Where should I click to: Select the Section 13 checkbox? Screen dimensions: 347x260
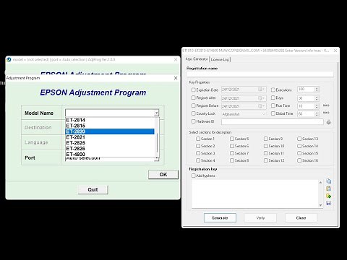[299, 139]
